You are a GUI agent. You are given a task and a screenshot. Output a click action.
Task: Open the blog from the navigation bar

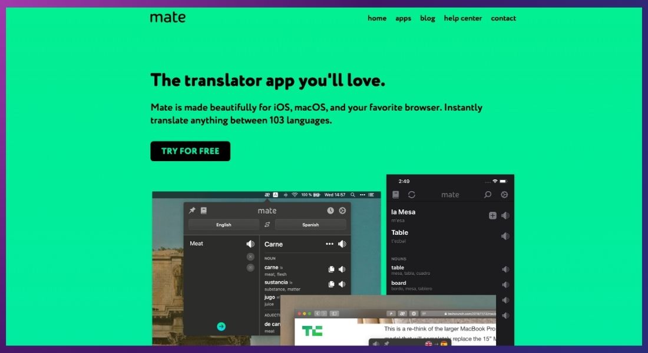pyautogui.click(x=427, y=18)
